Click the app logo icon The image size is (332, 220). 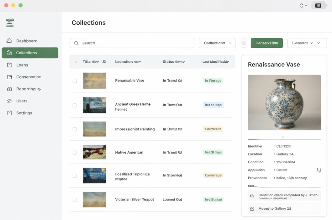click(10, 23)
